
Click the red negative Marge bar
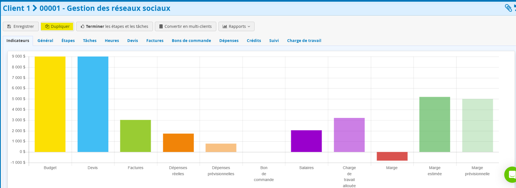coord(392,156)
